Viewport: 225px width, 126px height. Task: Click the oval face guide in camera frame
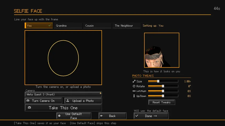click(x=63, y=58)
